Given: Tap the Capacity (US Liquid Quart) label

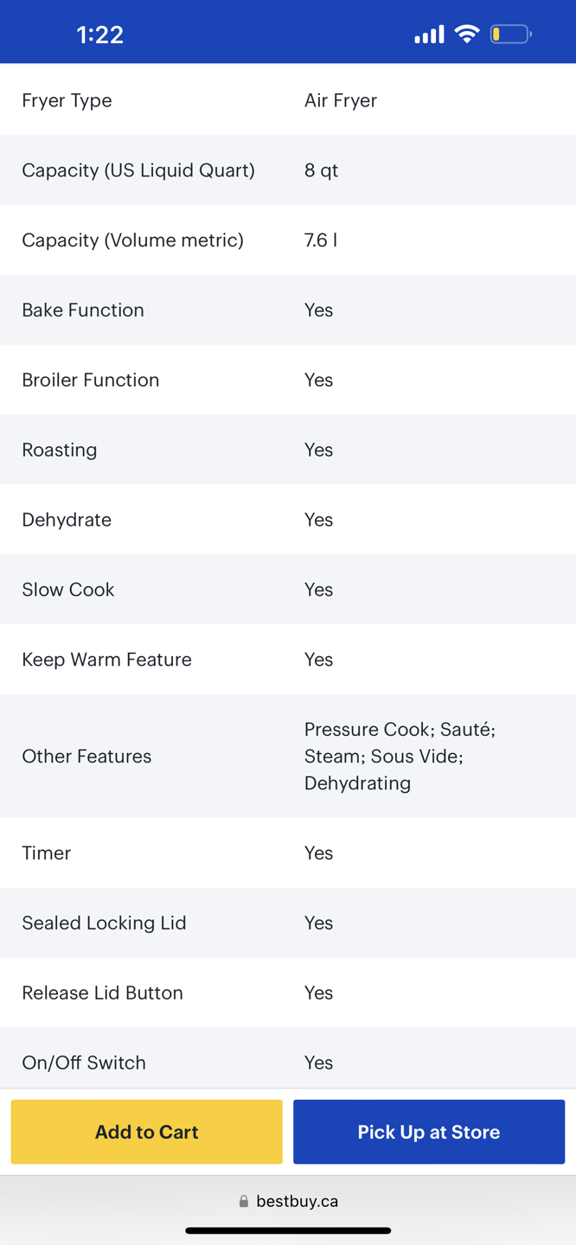Looking at the screenshot, I should (138, 170).
